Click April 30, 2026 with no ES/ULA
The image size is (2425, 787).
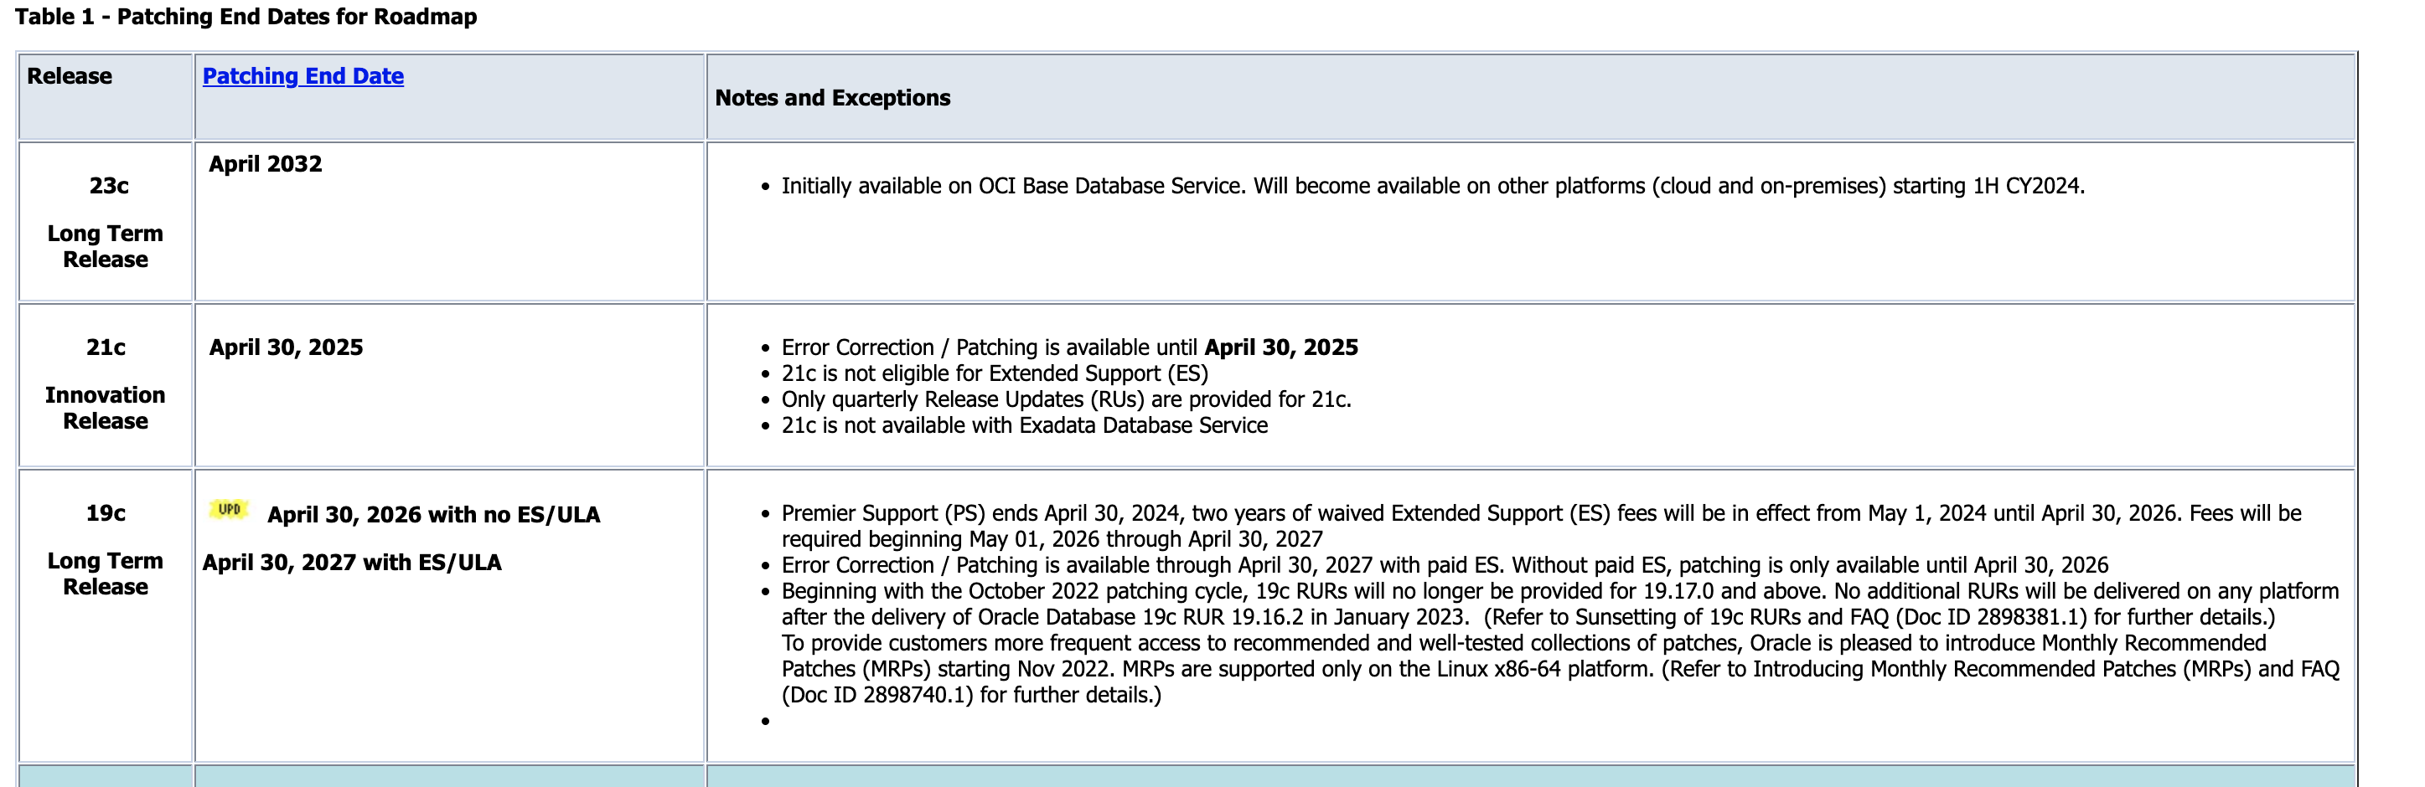[x=434, y=514]
